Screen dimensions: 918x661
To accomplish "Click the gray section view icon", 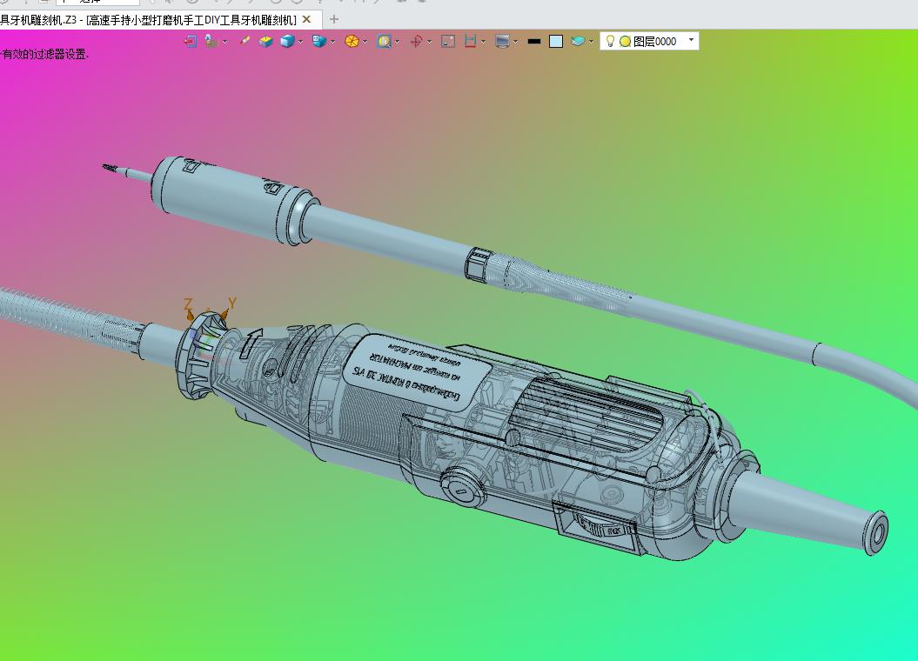I will coord(448,42).
